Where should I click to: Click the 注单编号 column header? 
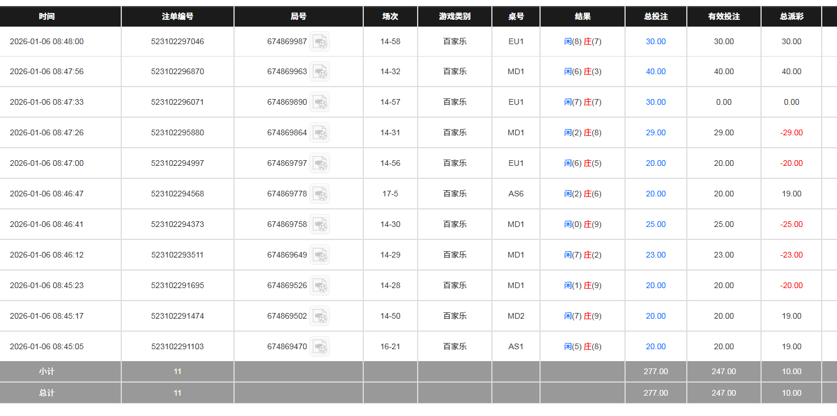pyautogui.click(x=177, y=16)
